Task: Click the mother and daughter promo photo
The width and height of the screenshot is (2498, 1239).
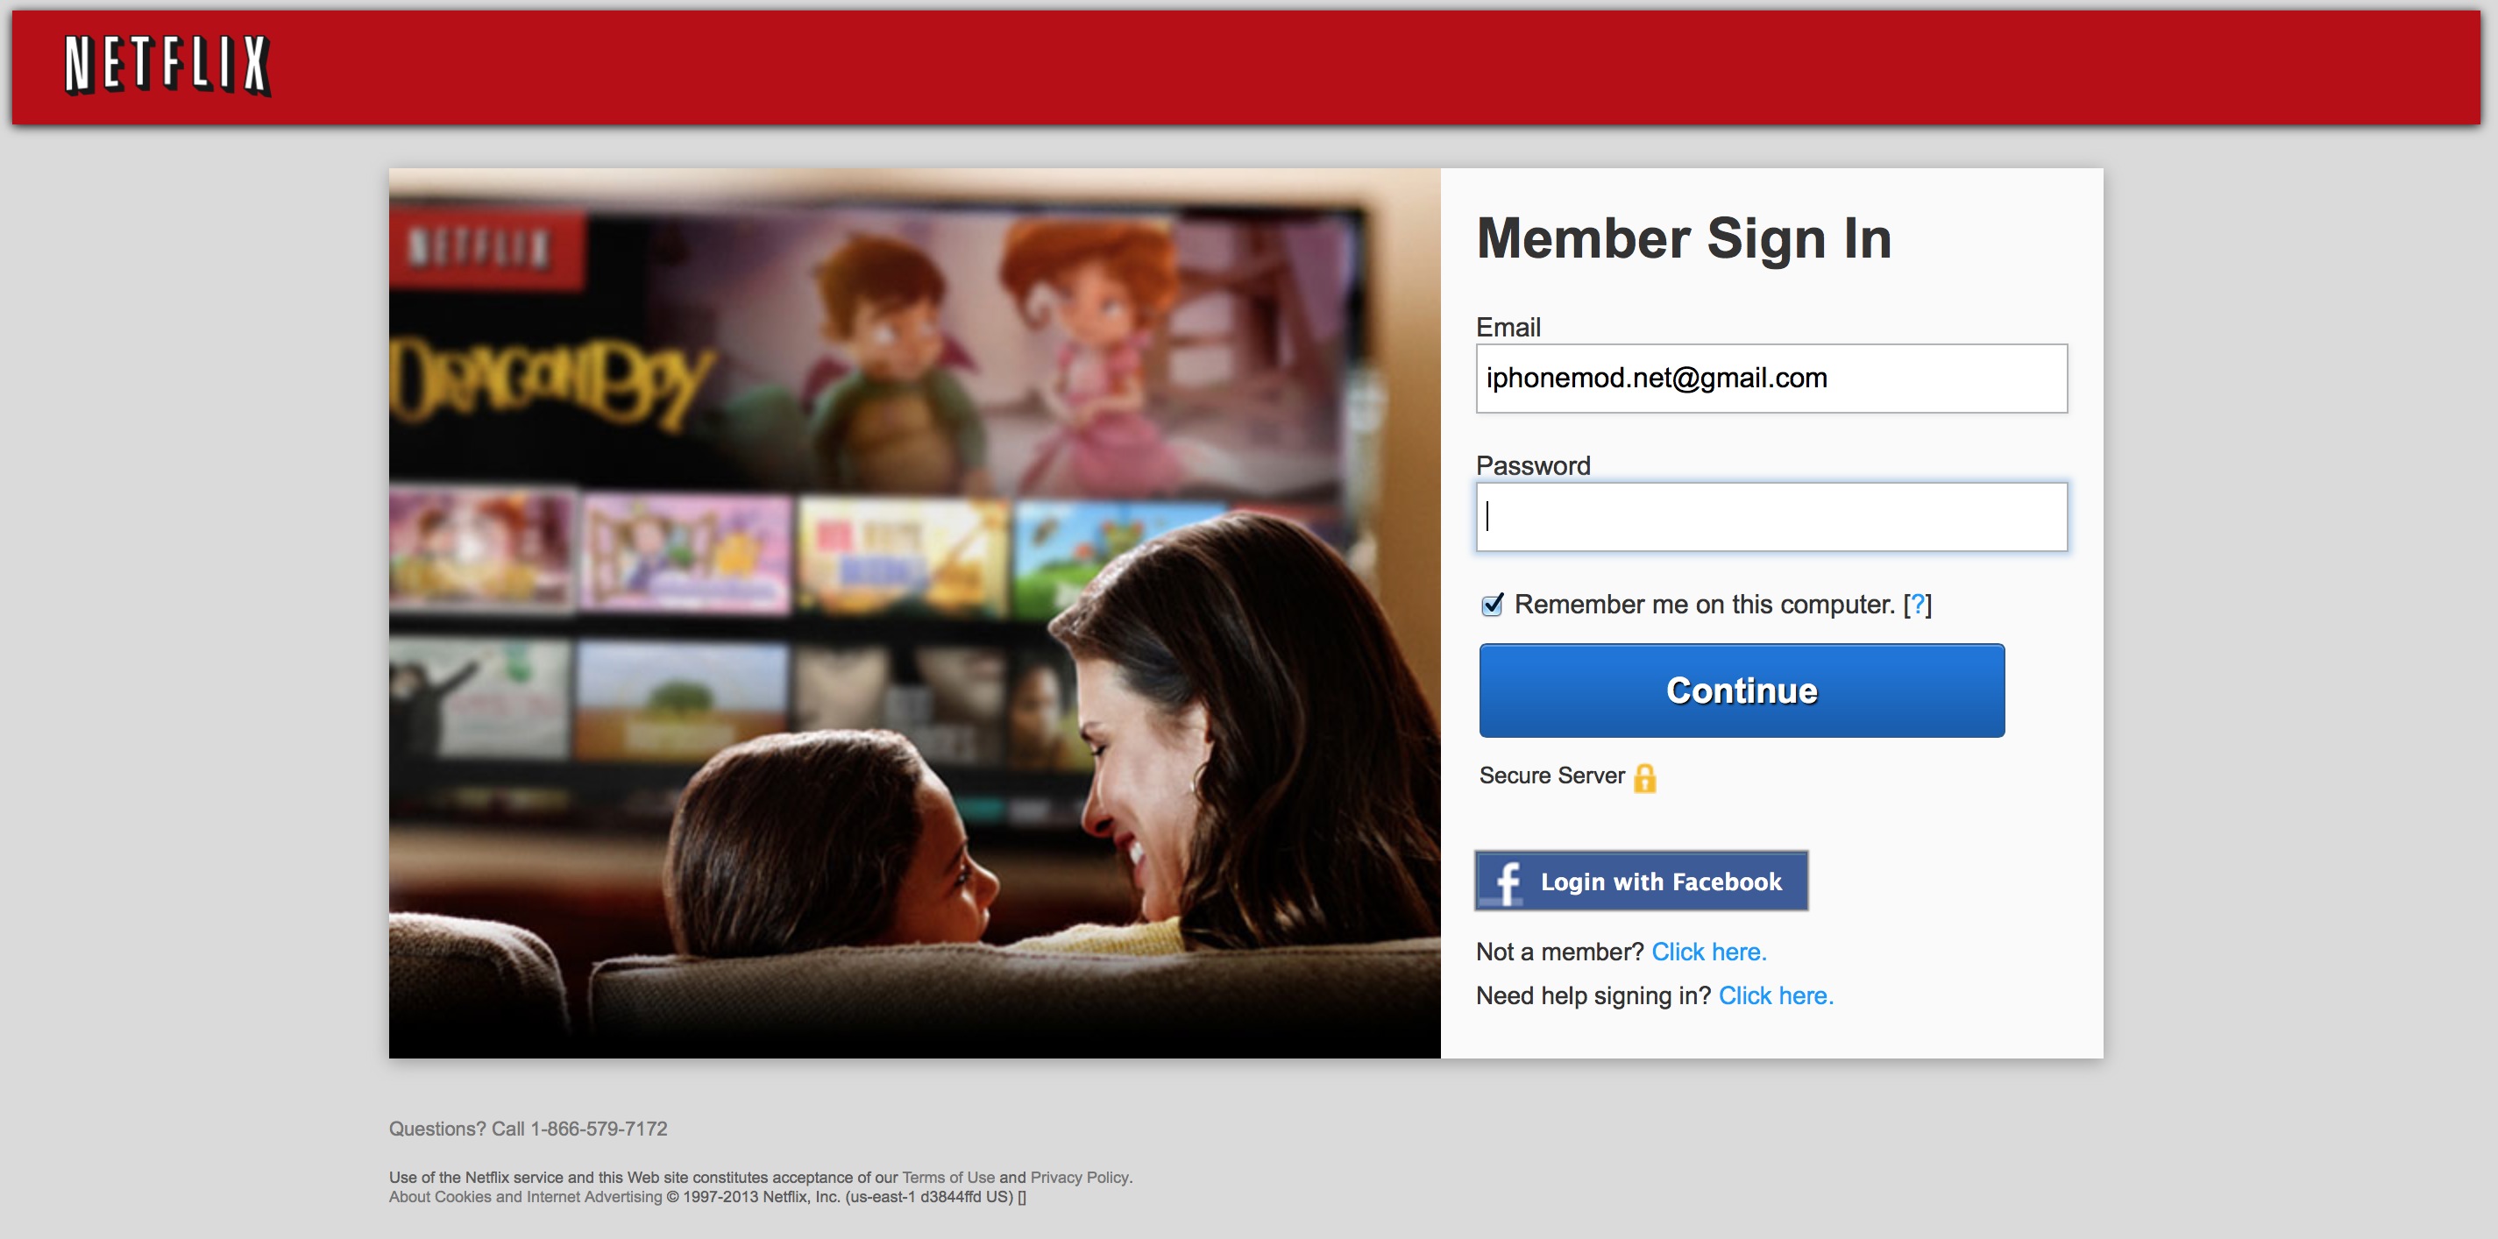Action: [x=914, y=612]
